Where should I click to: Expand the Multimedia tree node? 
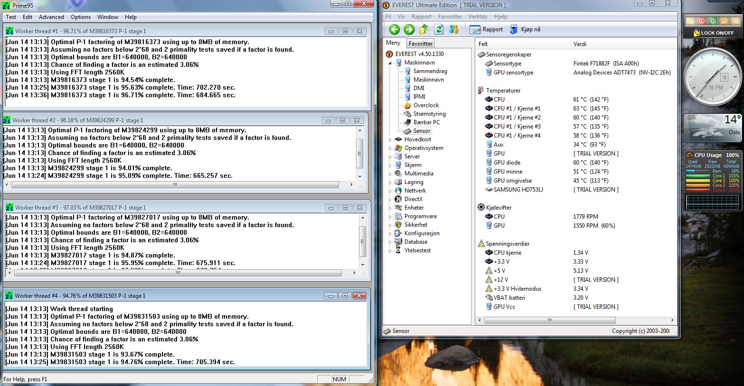click(x=390, y=174)
